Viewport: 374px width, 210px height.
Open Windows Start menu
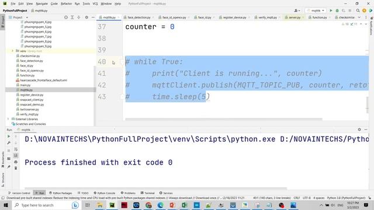[x=6, y=205]
